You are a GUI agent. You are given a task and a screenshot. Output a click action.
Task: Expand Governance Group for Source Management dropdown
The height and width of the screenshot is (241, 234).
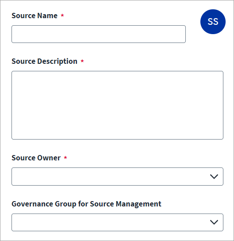click(117, 222)
